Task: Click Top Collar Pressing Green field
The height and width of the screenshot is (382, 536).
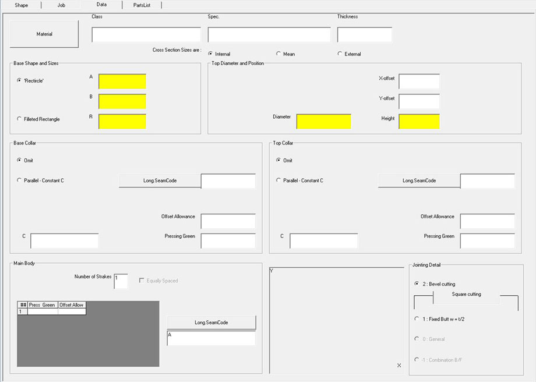Action: 488,241
